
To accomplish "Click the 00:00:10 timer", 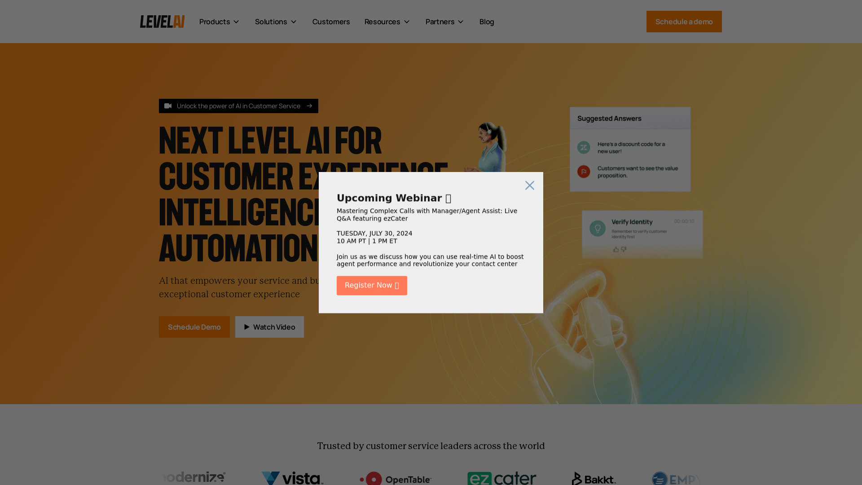I will click(x=684, y=221).
